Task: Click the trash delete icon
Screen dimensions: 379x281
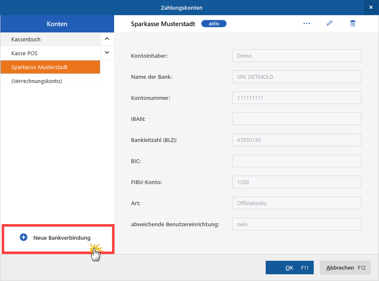Action: 353,24
